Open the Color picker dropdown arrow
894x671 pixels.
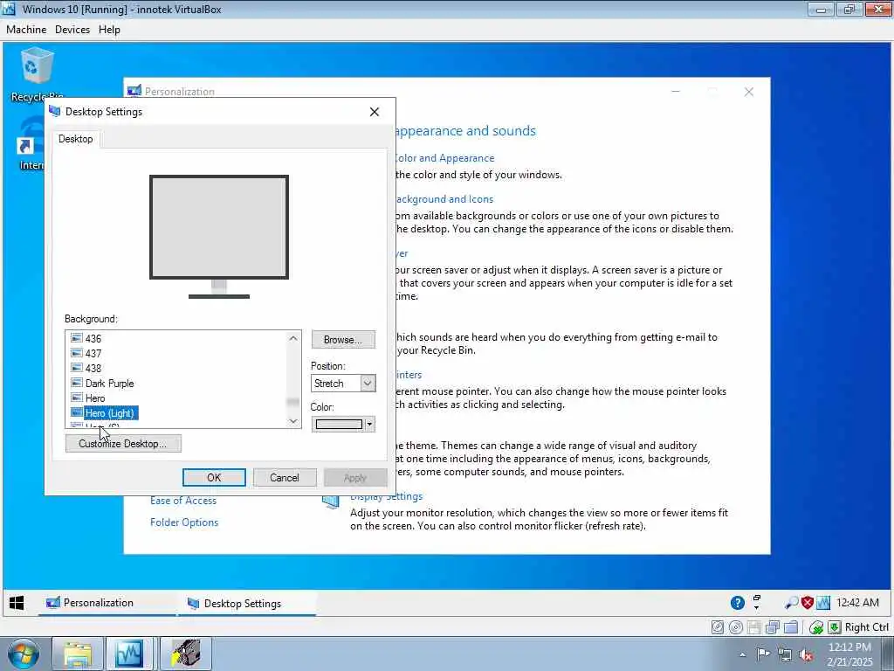click(370, 424)
